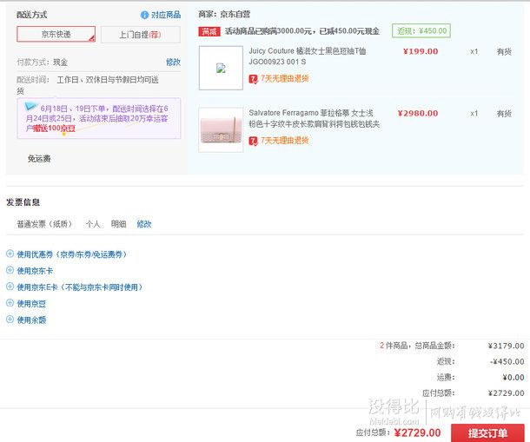
Task: Open the Salvatore Ferragamo bag thumbnail
Action: tap(221, 129)
